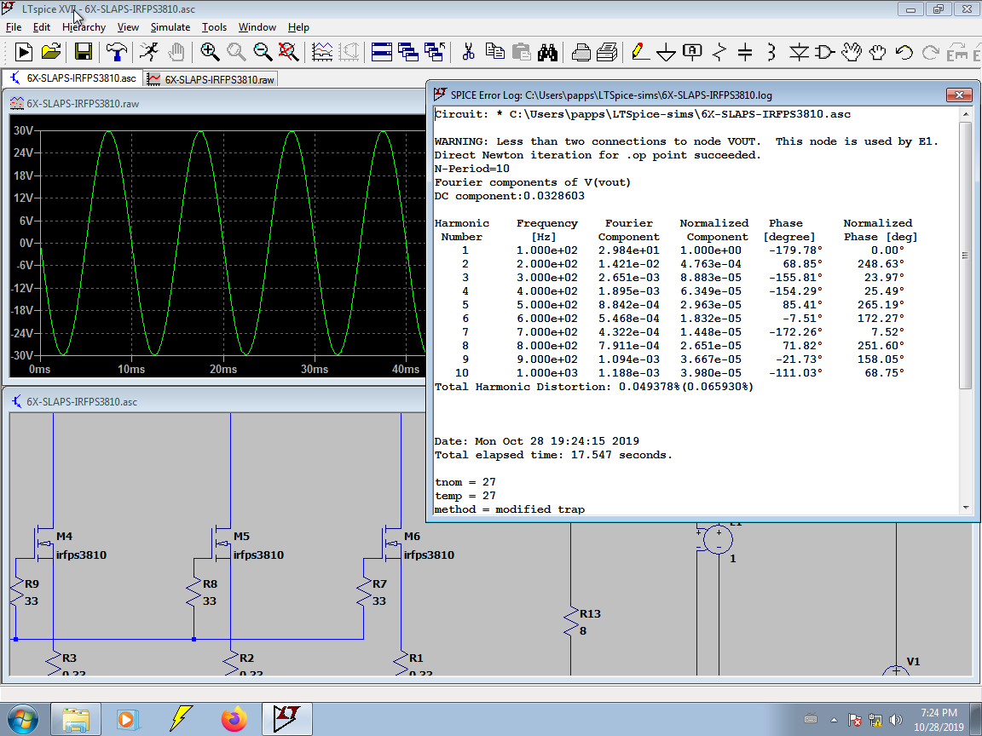Click the 30V axis label in plot
982x736 pixels.
tap(23, 130)
